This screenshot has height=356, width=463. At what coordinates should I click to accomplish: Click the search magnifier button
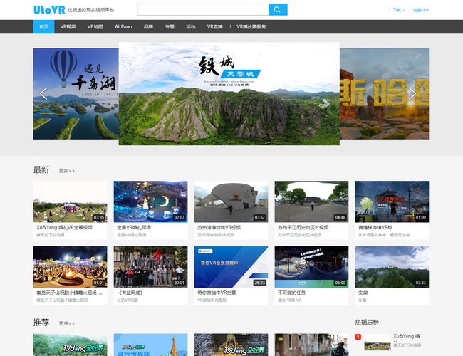(x=278, y=9)
